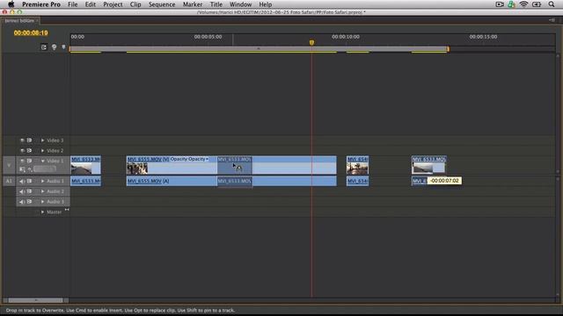Hide Video 3 track with eye icon
The image size is (563, 316).
pos(22,140)
